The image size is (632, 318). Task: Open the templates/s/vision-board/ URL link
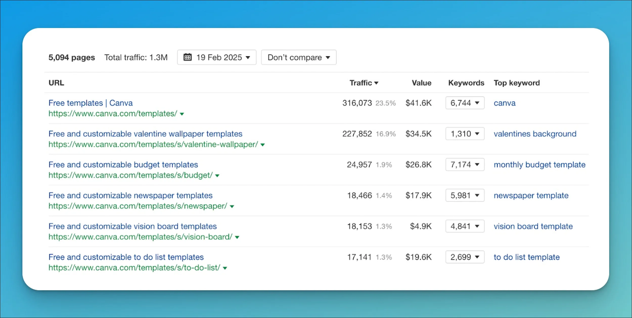[x=140, y=237]
